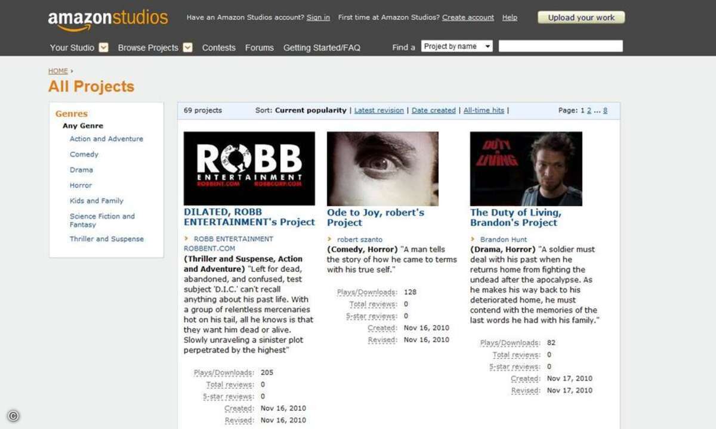Go to the Contests menu item
The height and width of the screenshot is (429, 716).
219,48
